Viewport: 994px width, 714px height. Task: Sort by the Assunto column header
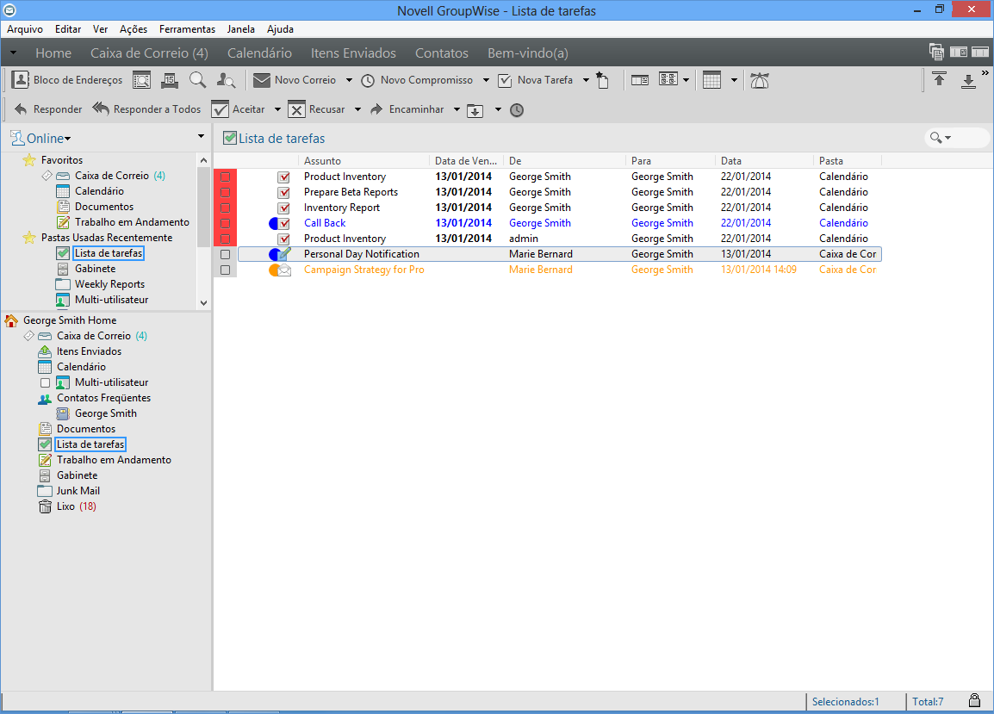[363, 161]
